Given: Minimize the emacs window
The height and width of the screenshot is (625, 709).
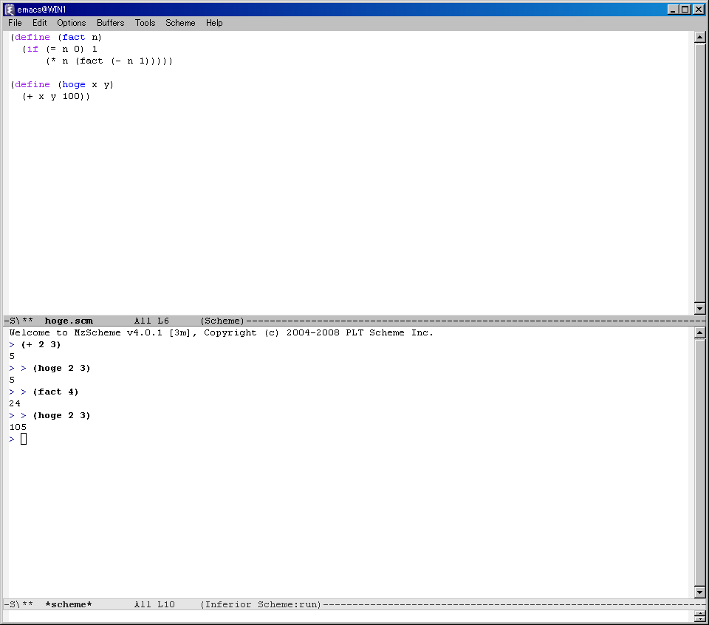Looking at the screenshot, I should (673, 10).
